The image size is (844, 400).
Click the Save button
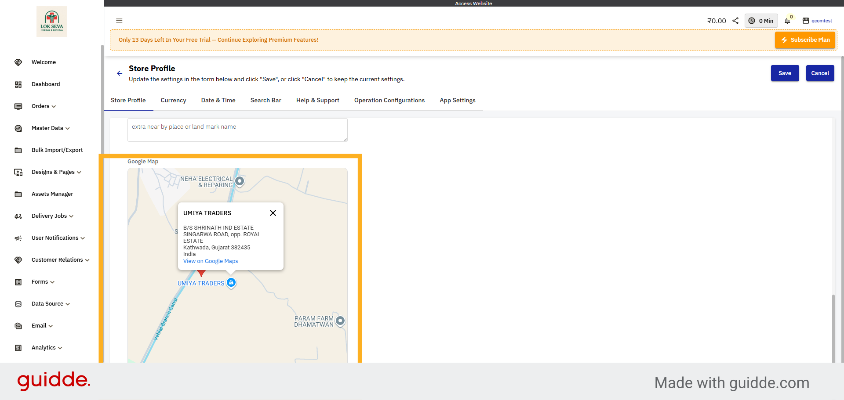(785, 73)
